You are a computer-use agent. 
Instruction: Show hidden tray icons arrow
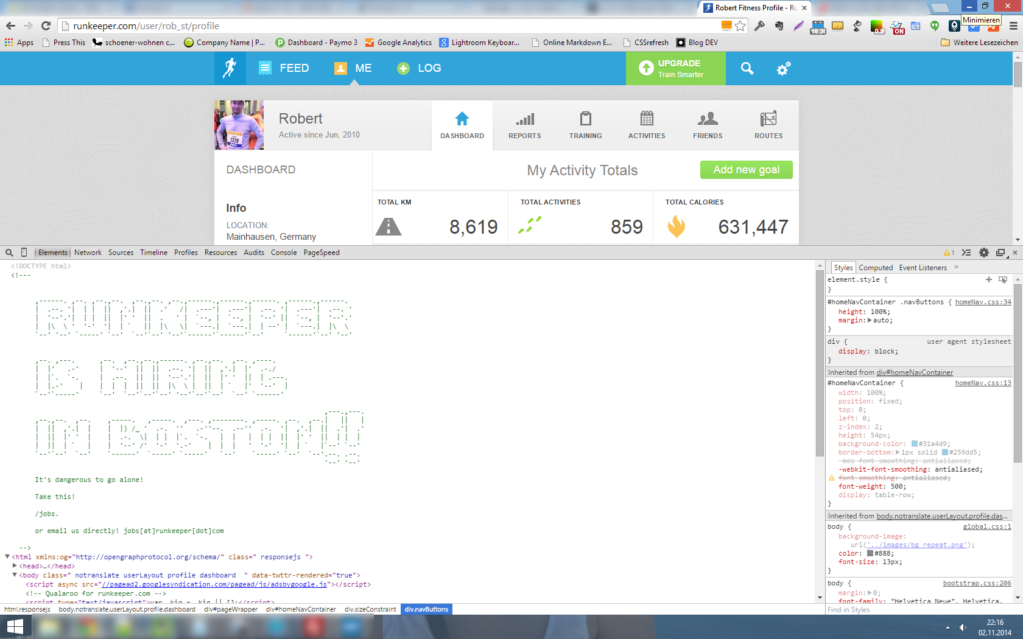tap(947, 627)
